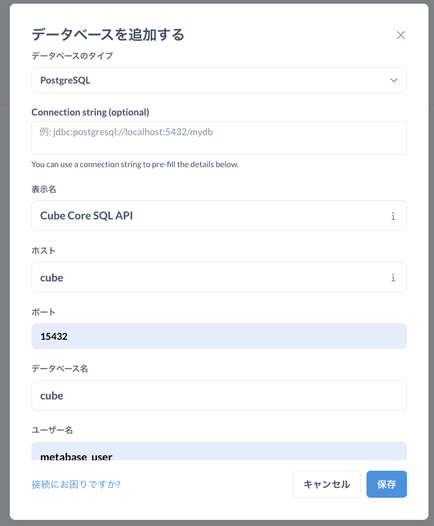Click the データベースのタイプ label

click(x=72, y=56)
